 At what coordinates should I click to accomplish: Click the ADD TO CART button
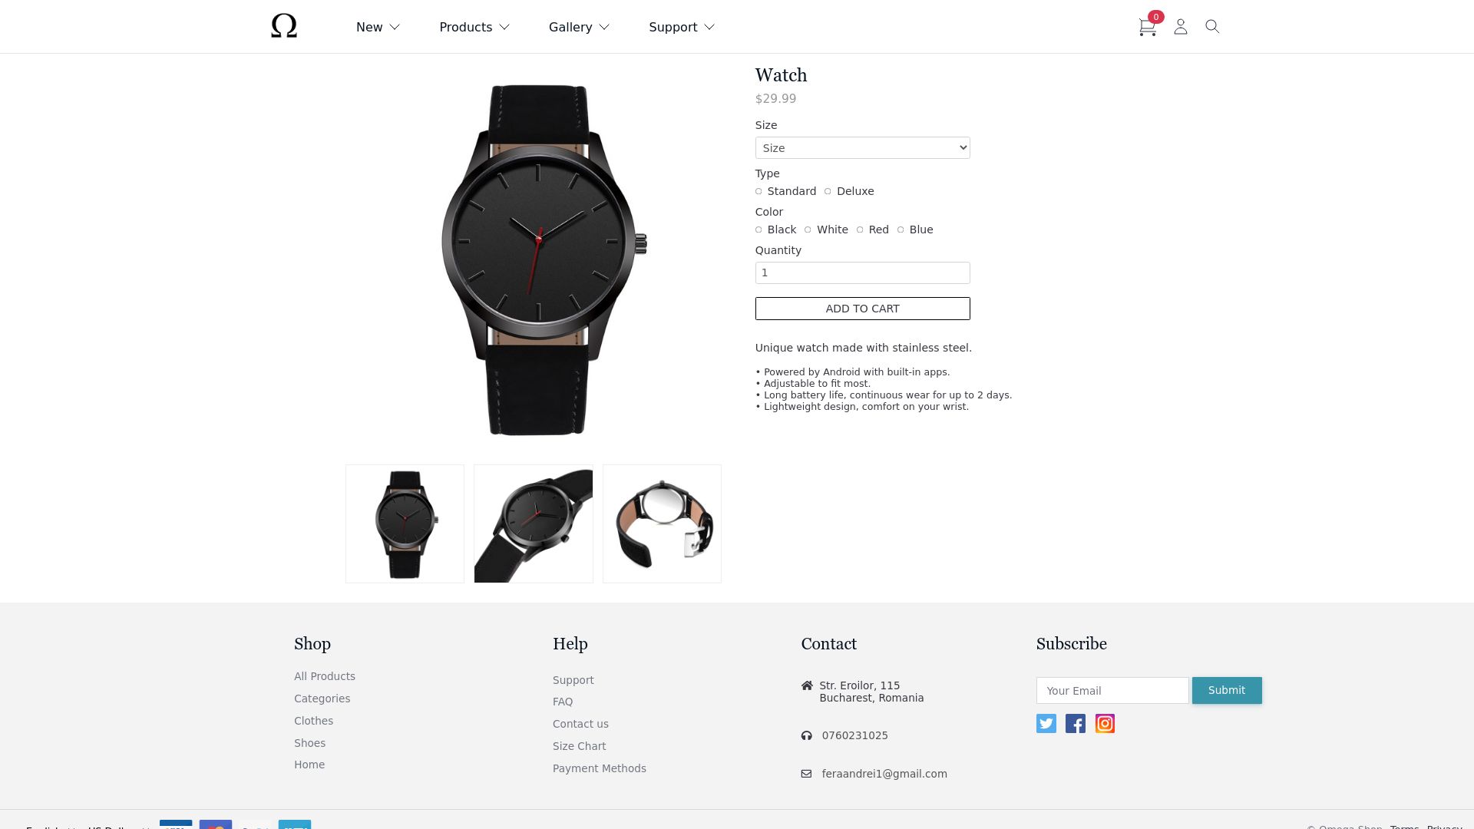click(863, 309)
